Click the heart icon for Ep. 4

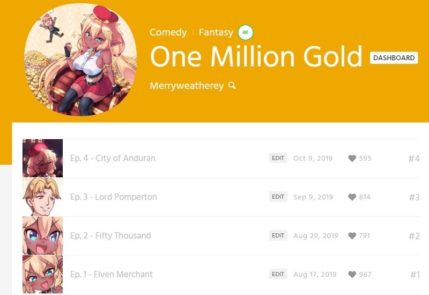352,158
